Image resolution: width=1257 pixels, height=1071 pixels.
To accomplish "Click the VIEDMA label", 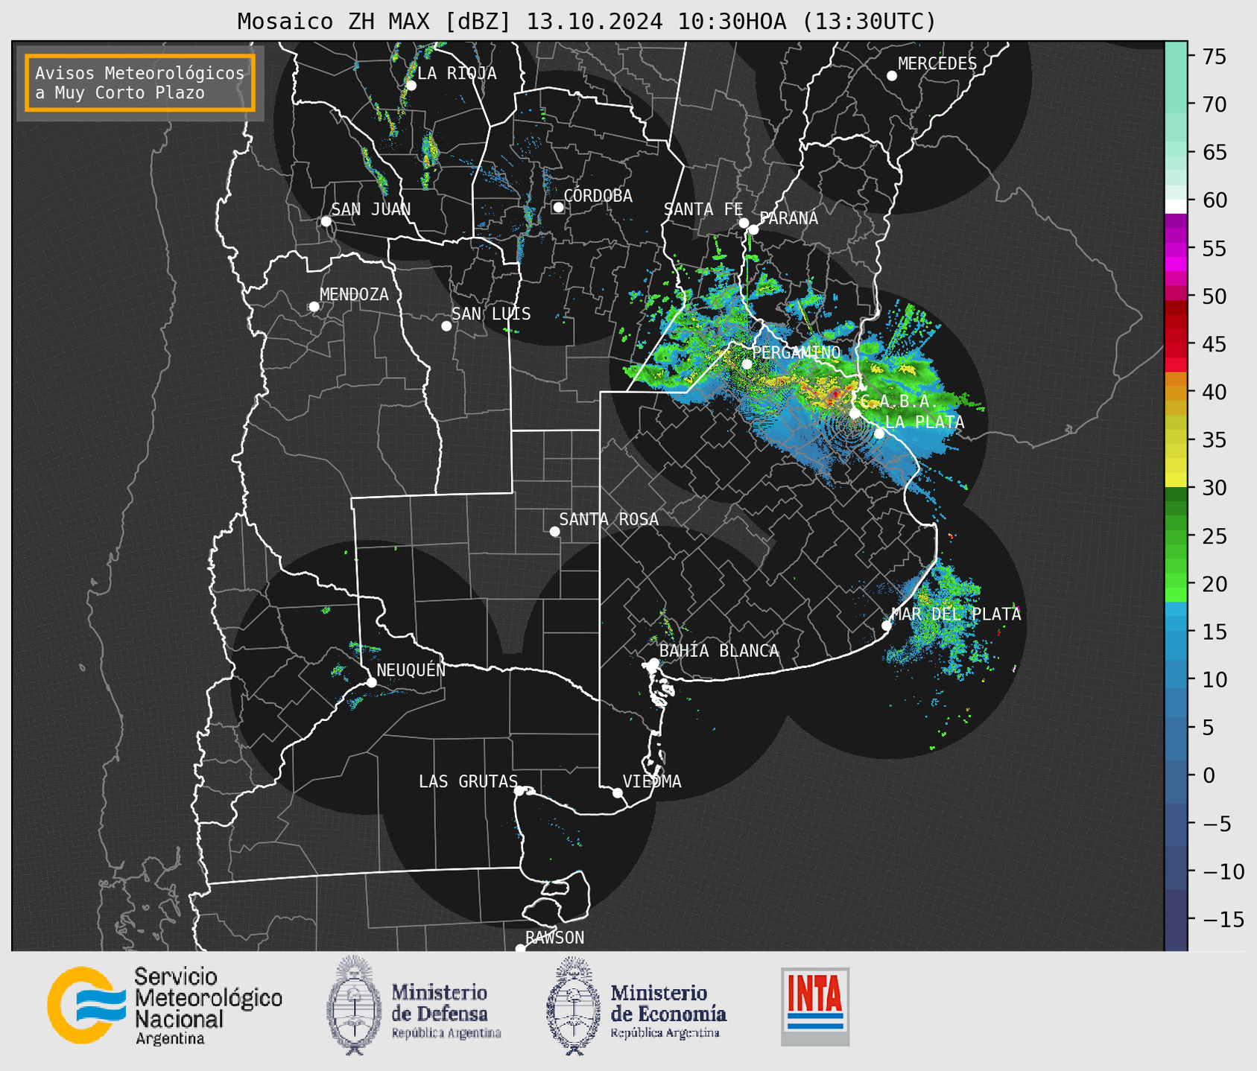I will coord(652,782).
